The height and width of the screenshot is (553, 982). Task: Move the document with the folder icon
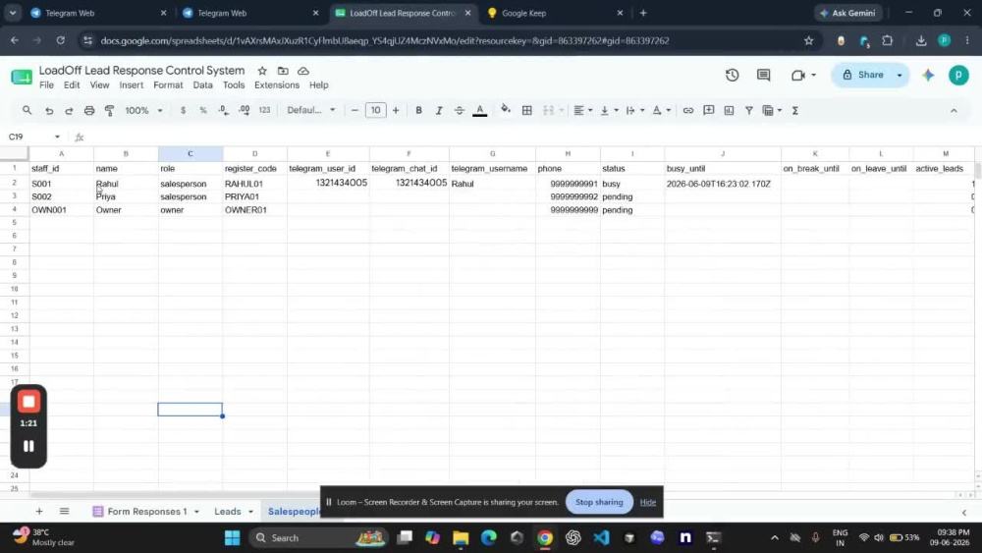(283, 71)
